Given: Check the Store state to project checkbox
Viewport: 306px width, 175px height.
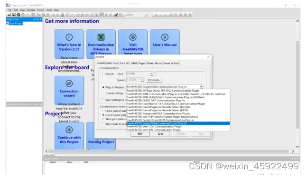Looking at the screenshot, I should coord(103,124).
